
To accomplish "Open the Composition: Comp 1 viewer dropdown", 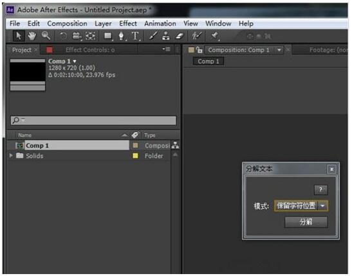I will coord(279,50).
